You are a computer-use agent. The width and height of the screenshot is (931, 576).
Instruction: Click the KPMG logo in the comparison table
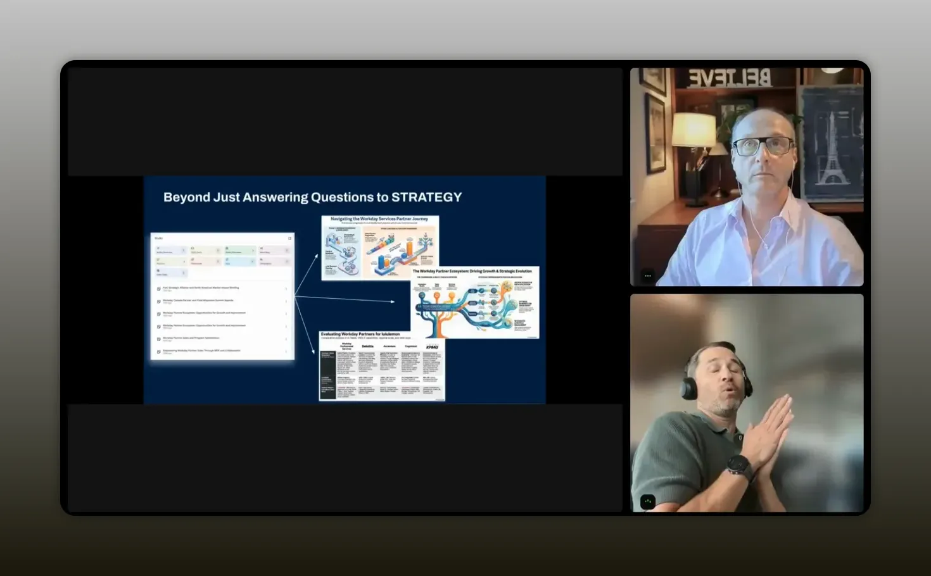[x=432, y=347]
